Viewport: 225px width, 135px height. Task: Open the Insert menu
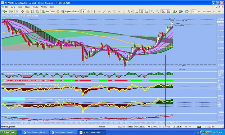[x=20, y=7]
